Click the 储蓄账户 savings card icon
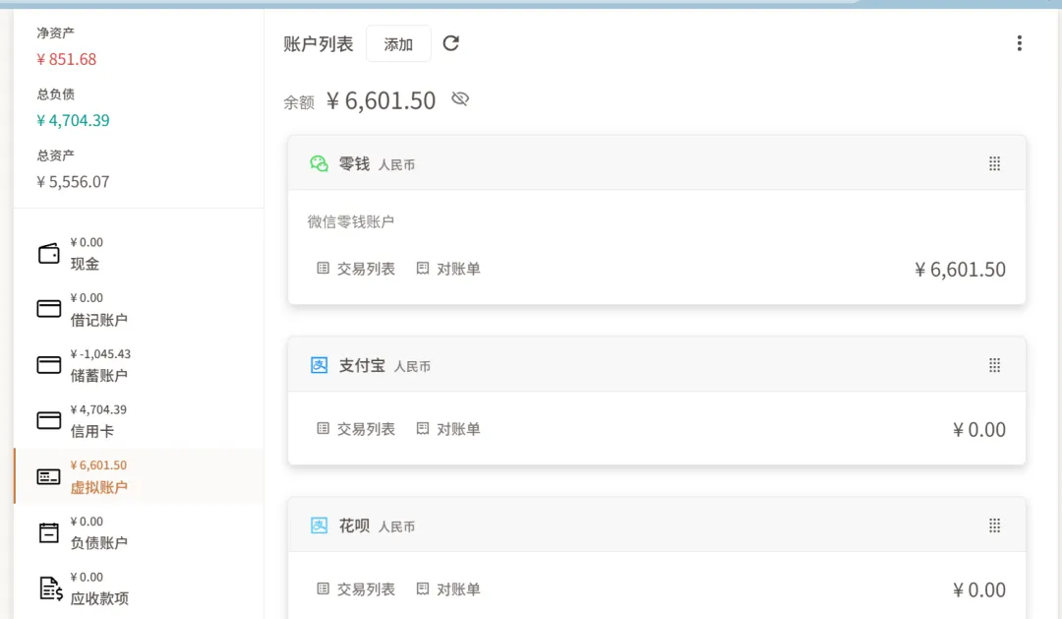 [x=49, y=365]
